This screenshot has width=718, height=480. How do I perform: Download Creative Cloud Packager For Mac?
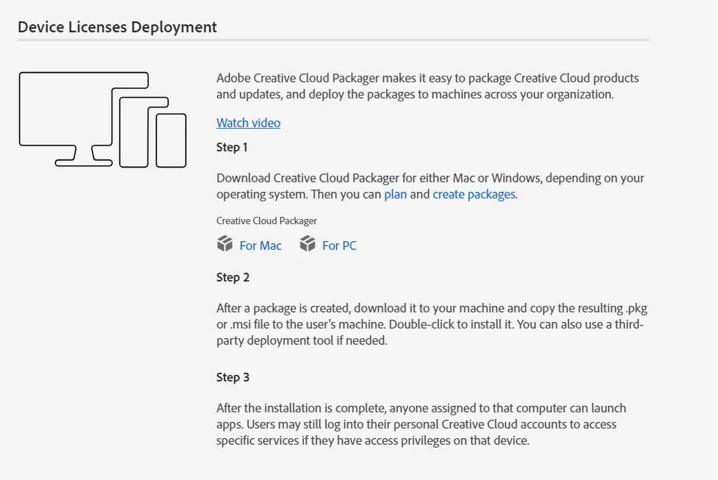[260, 246]
